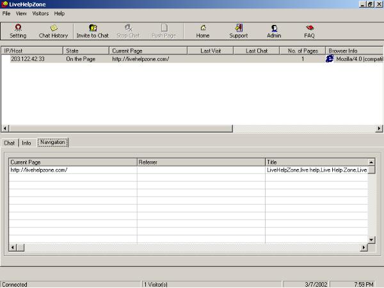Image resolution: width=384 pixels, height=288 pixels.
Task: Click the Title column header
Action: tap(316, 162)
